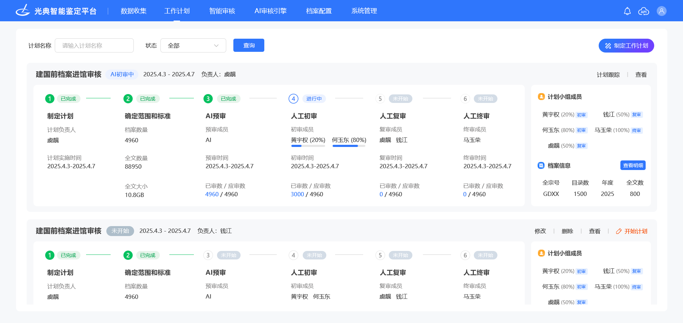This screenshot has height=323, width=683.
Task: Open the 档案配置 section
Action: tap(318, 11)
